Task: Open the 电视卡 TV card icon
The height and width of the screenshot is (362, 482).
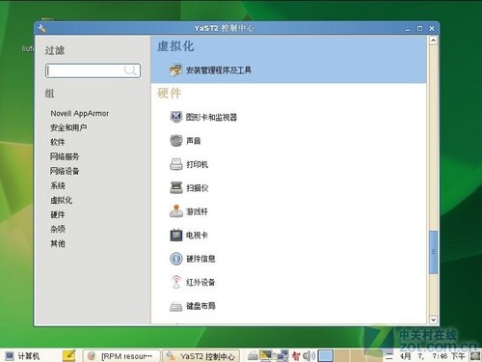Action: (x=175, y=235)
